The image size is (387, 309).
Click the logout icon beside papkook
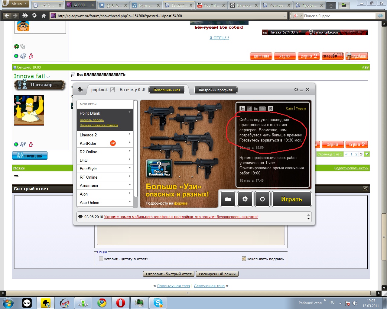(x=112, y=90)
